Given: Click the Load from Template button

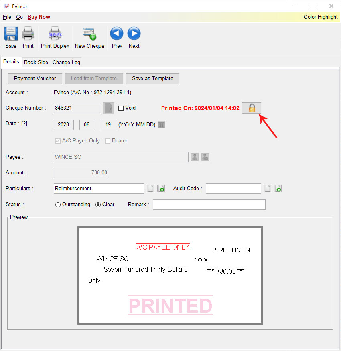Looking at the screenshot, I should tap(94, 79).
